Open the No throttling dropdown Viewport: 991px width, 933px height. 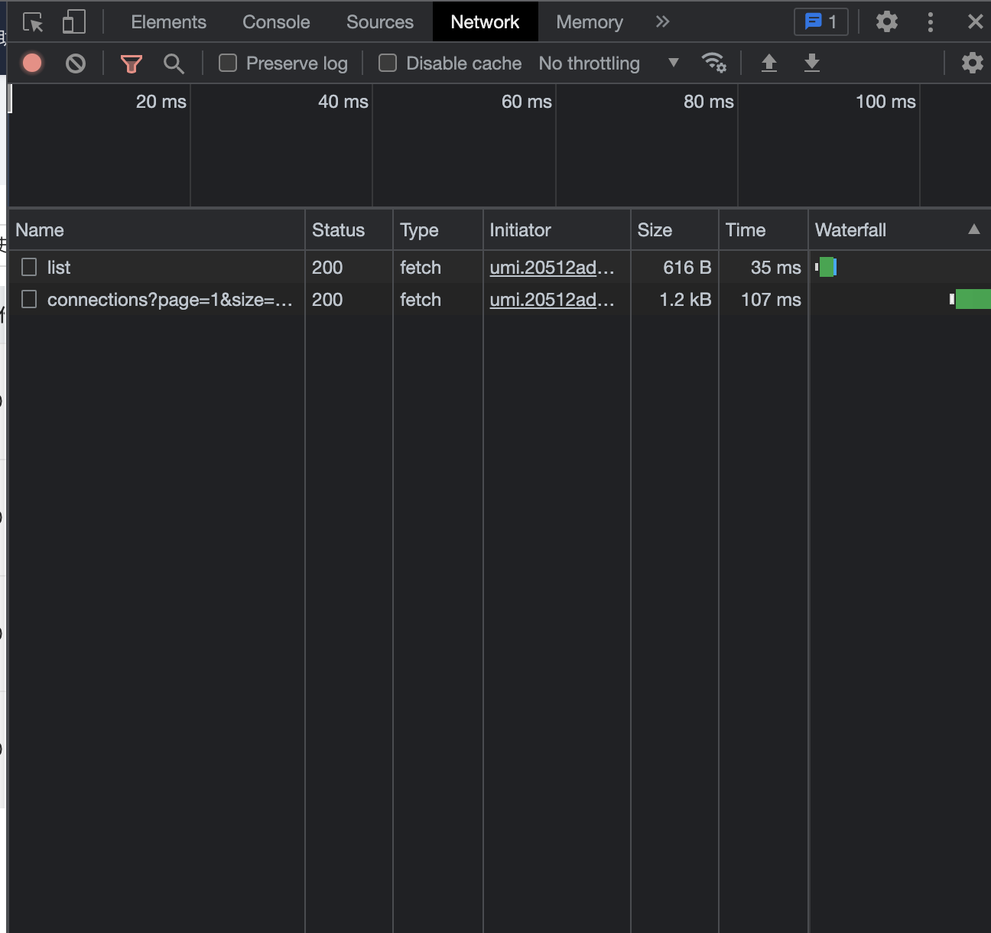608,63
